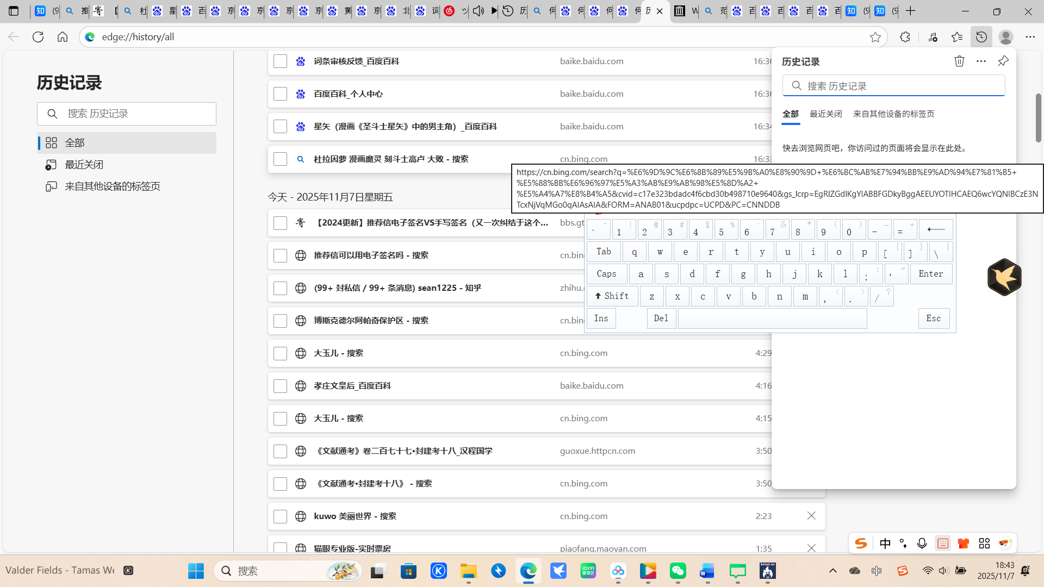Expand the system tray hidden icons chevron
The height and width of the screenshot is (587, 1044).
click(832, 571)
